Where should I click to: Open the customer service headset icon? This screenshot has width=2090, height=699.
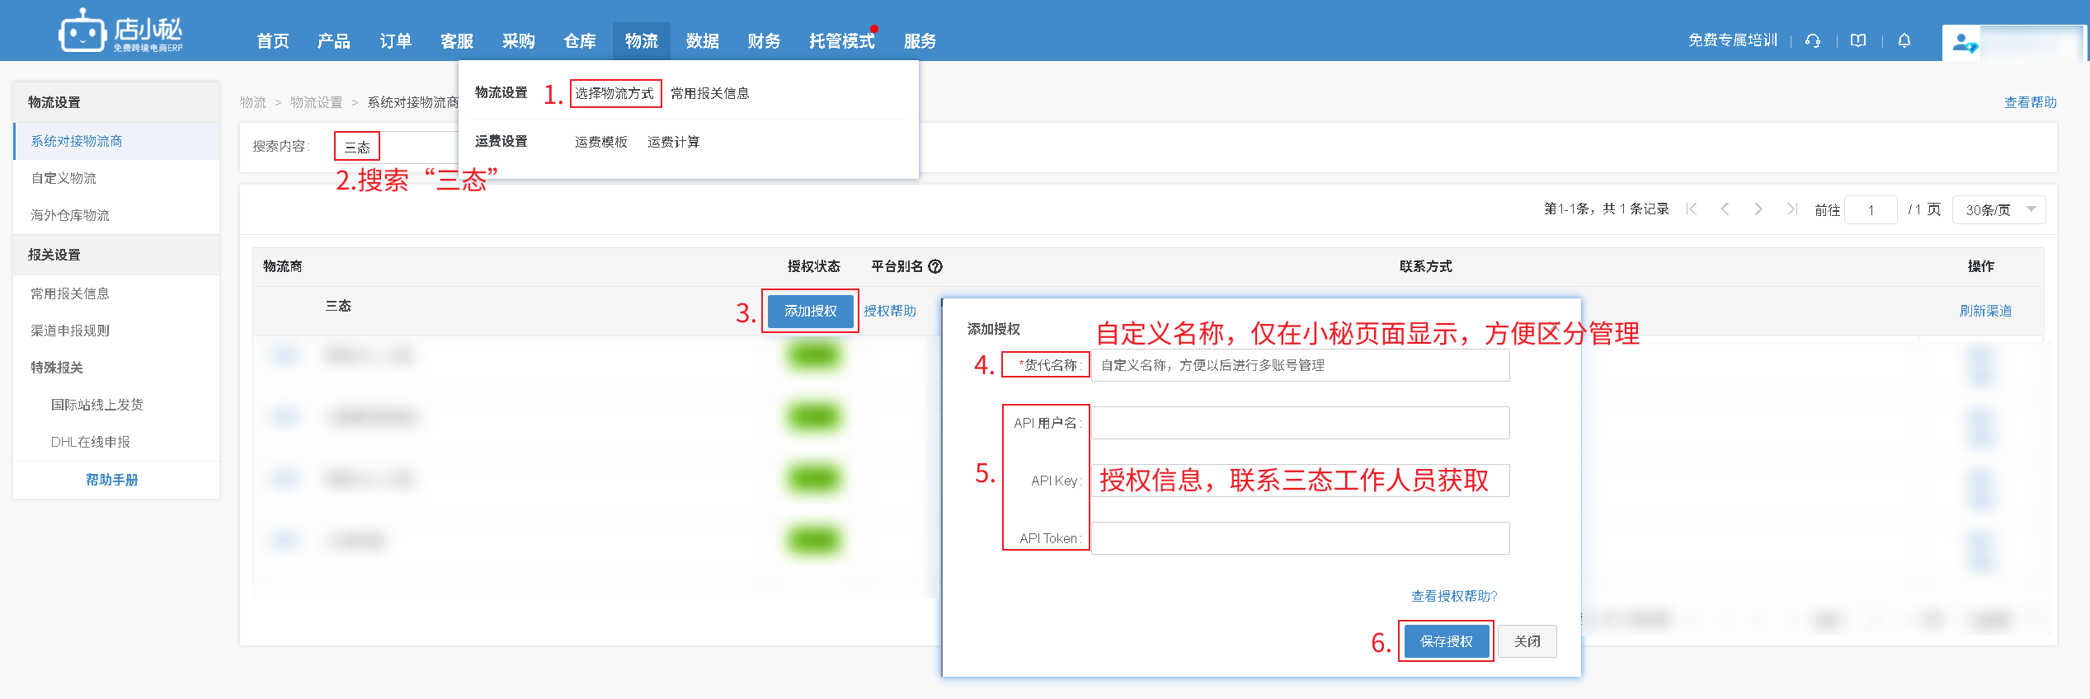coord(1813,40)
